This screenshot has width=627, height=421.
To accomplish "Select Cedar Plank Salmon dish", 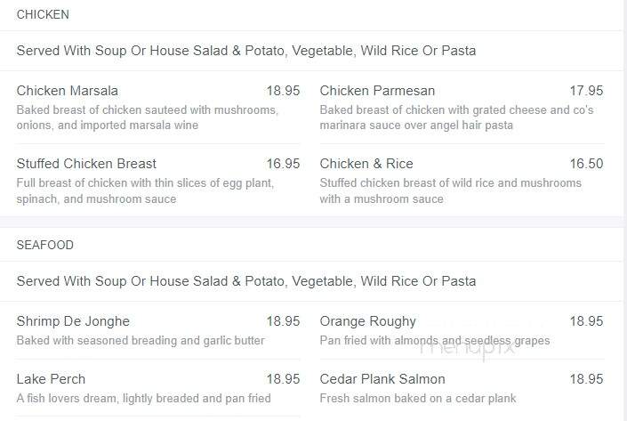I will pyautogui.click(x=382, y=379).
